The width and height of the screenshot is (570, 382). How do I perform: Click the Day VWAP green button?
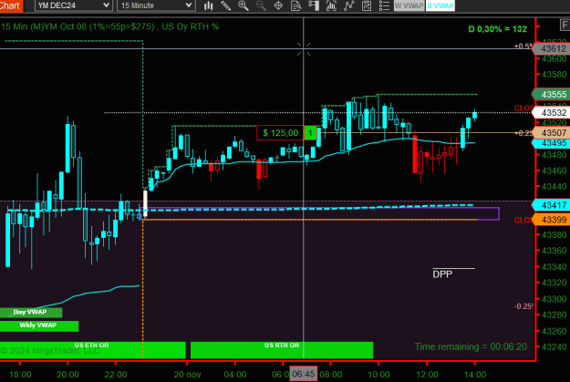click(31, 312)
